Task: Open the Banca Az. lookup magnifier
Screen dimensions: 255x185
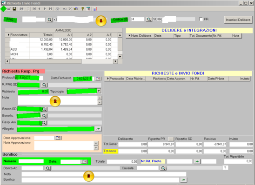Action: point(48,168)
